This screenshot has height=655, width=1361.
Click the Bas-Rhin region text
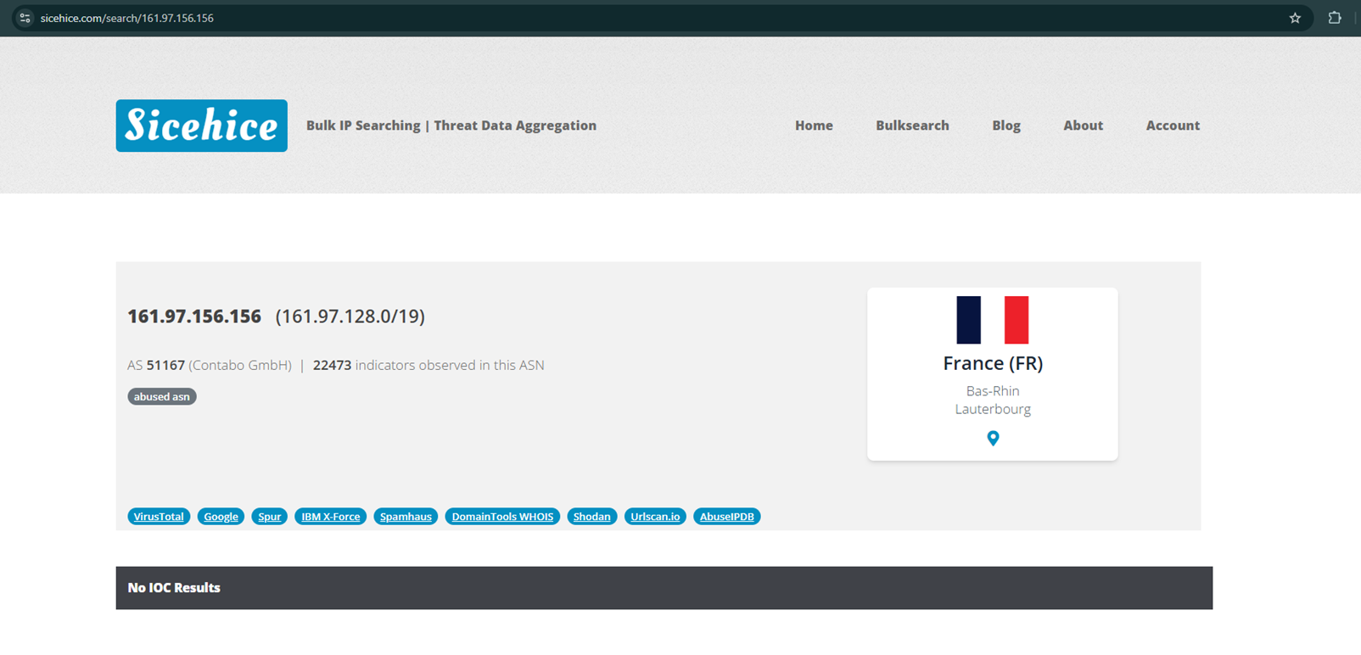click(993, 391)
